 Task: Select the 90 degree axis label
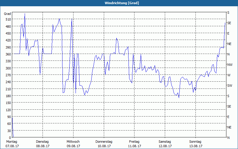pos(9,117)
